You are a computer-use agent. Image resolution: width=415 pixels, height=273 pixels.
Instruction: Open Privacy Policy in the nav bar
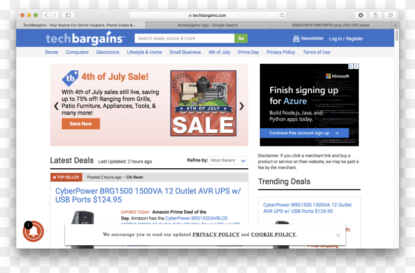(x=281, y=52)
